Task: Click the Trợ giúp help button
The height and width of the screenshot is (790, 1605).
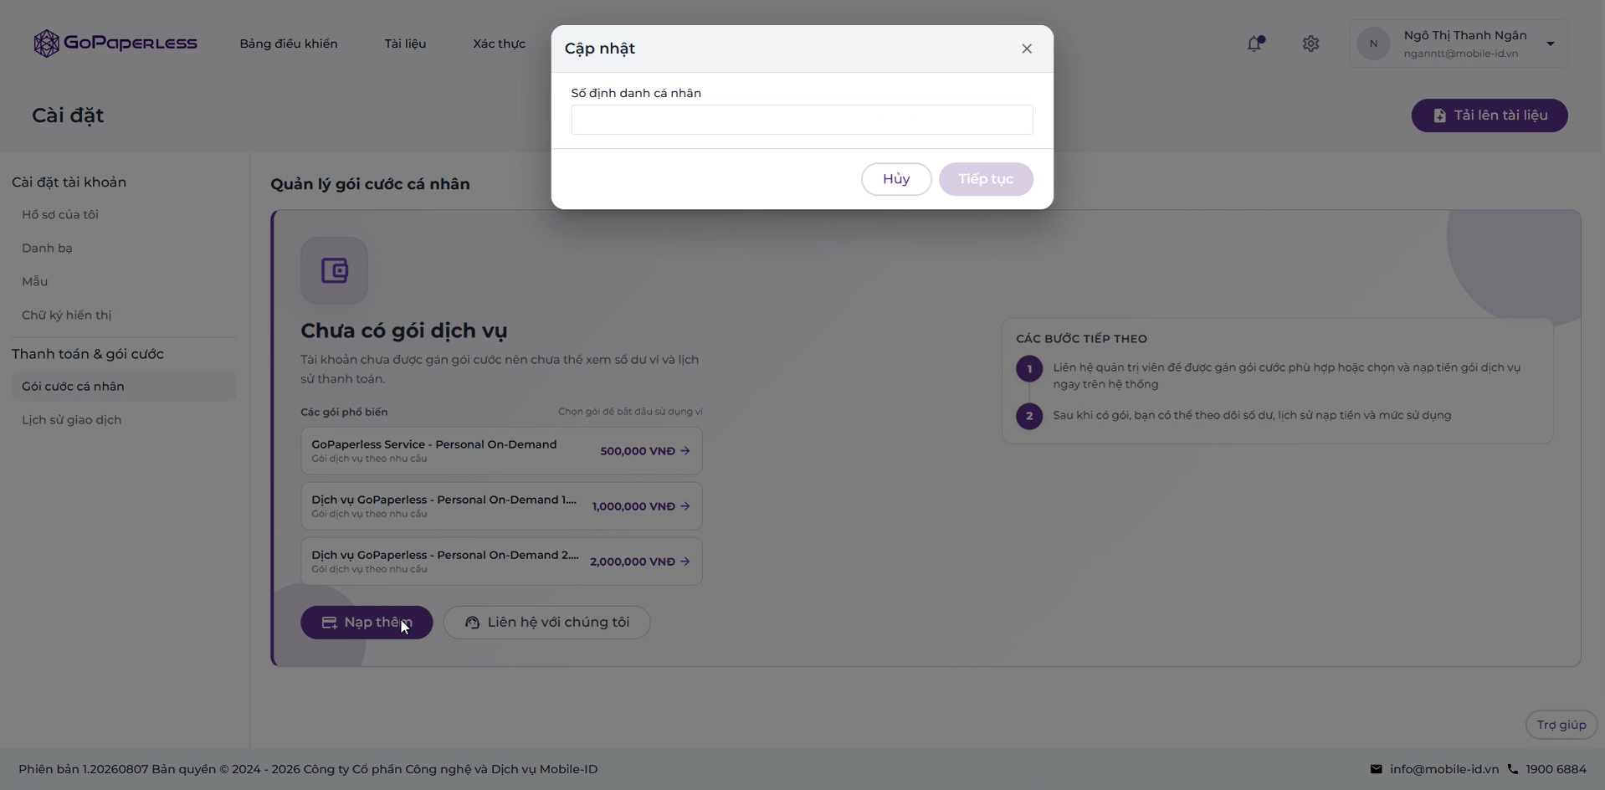Action: pyautogui.click(x=1561, y=725)
